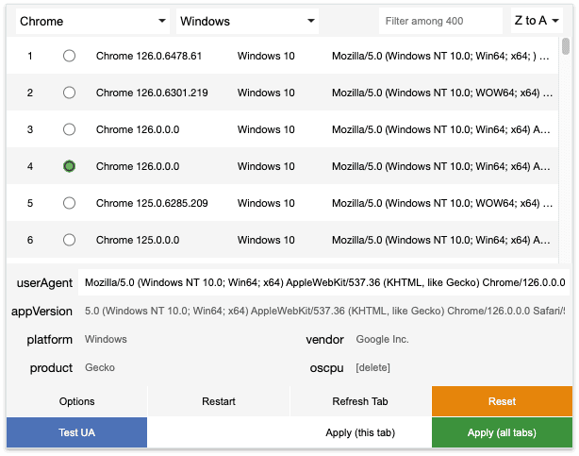Click the Refresh Tab button
579x456 pixels.
(x=360, y=401)
